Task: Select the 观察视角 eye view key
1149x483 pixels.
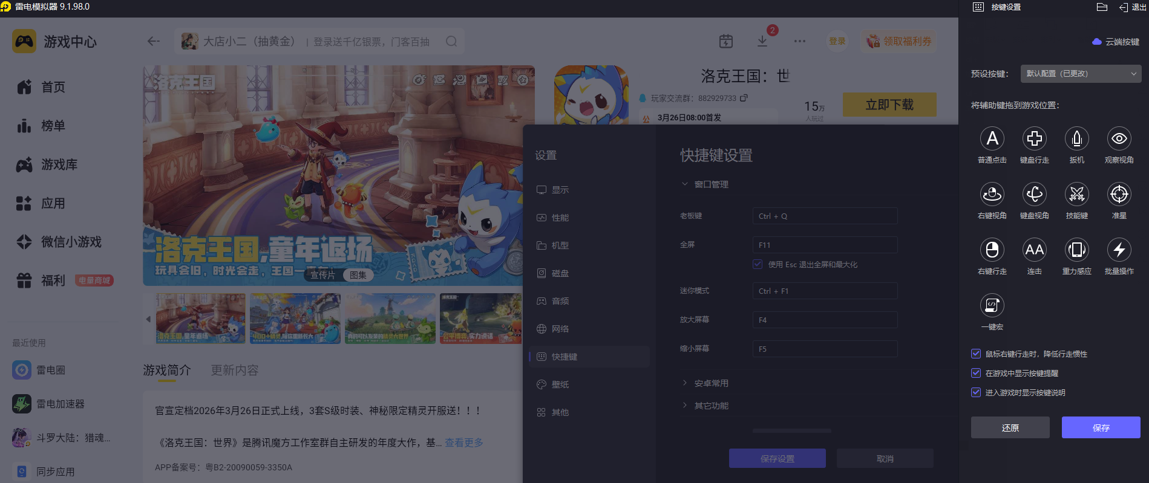Action: pyautogui.click(x=1119, y=138)
